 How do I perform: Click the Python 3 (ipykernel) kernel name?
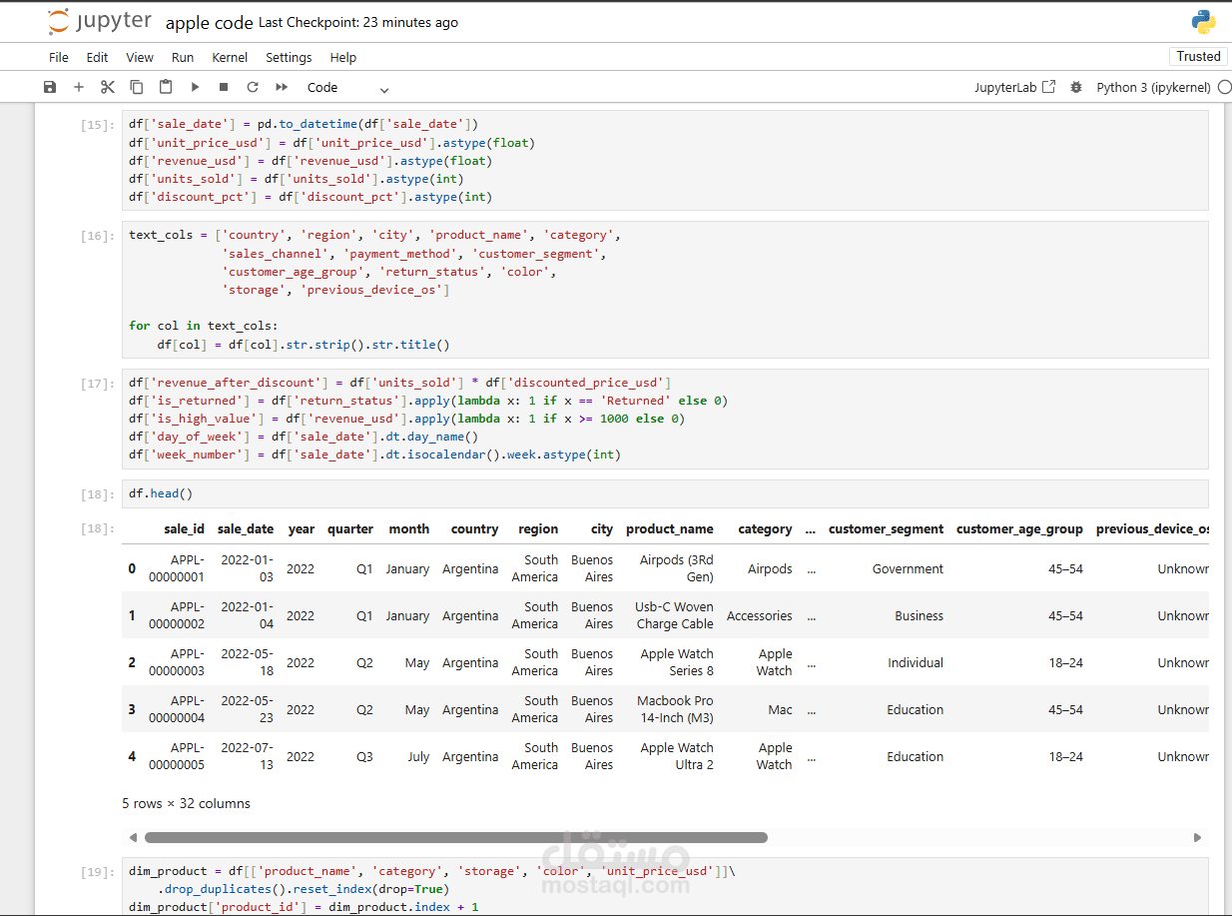pos(1153,87)
